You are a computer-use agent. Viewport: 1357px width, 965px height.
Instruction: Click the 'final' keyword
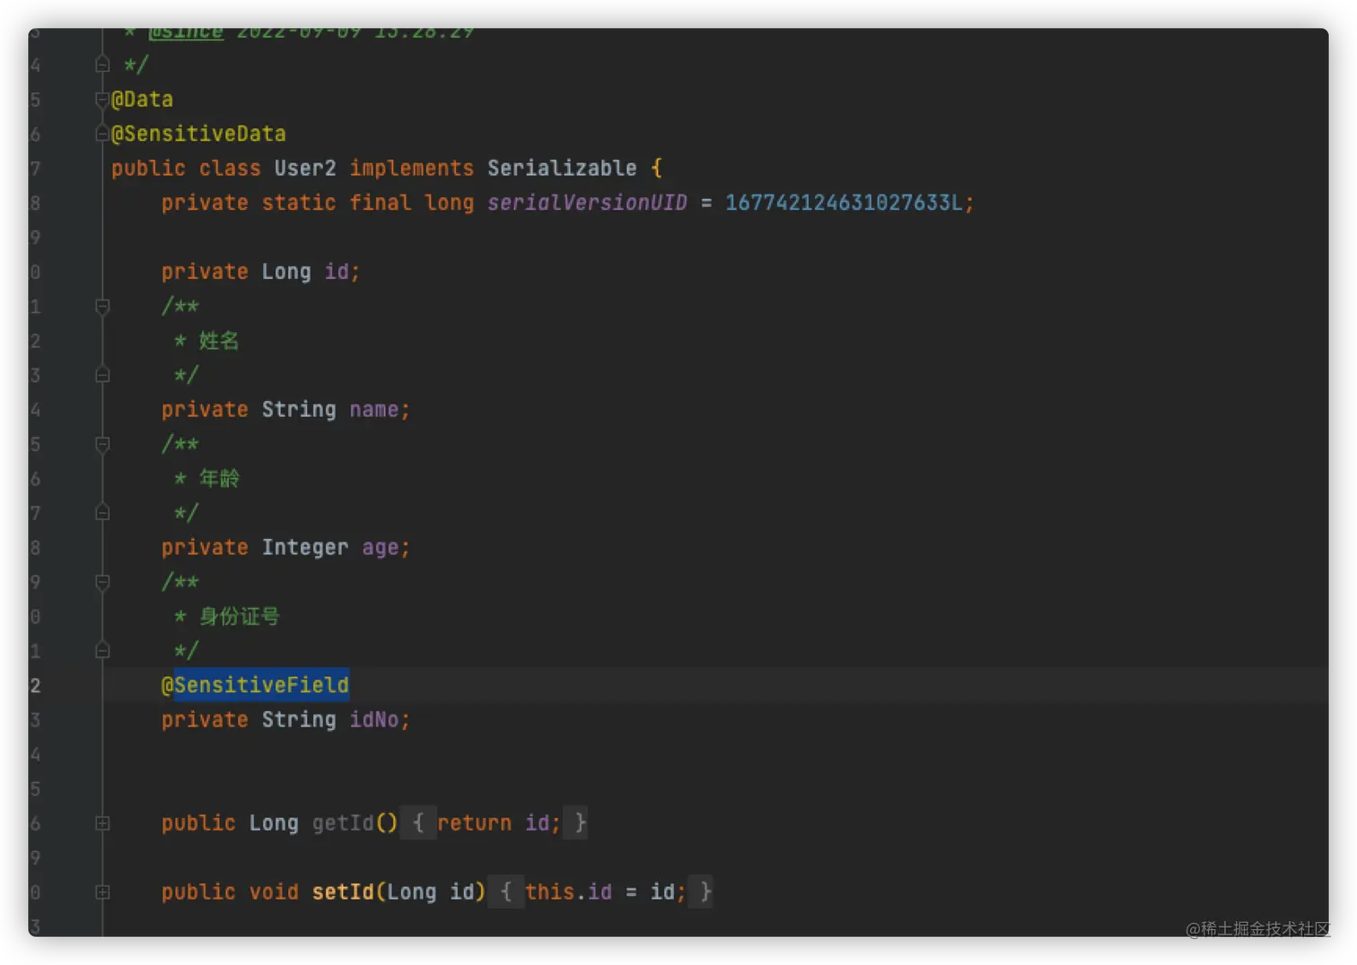(x=380, y=203)
